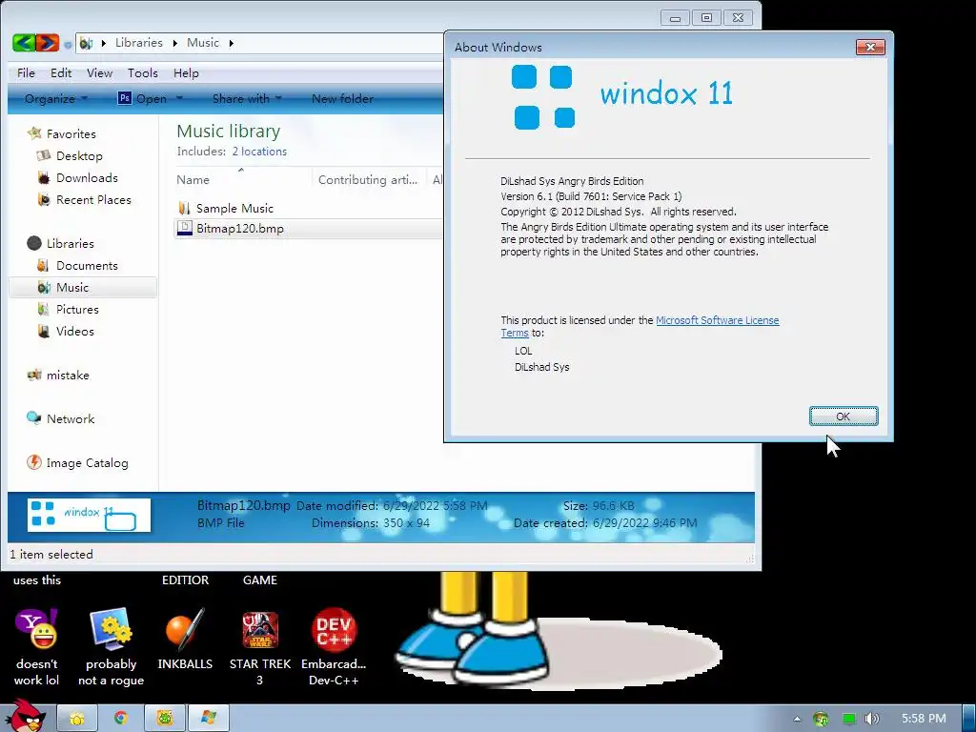
Task: Click the windox 11 logo squares
Action: [542, 97]
